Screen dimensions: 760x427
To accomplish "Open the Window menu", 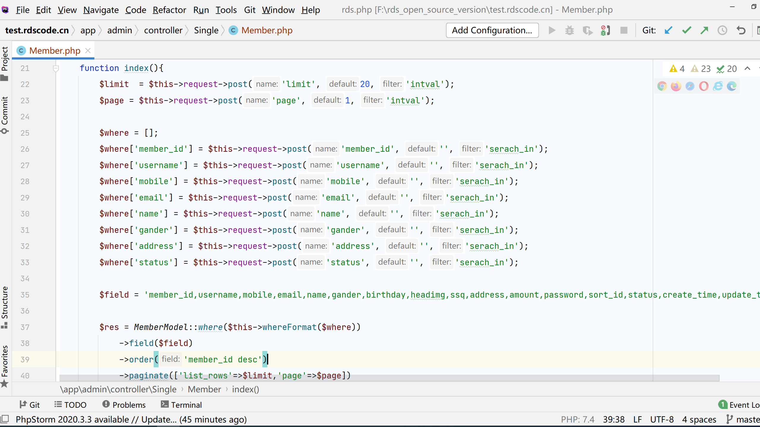I will (278, 10).
